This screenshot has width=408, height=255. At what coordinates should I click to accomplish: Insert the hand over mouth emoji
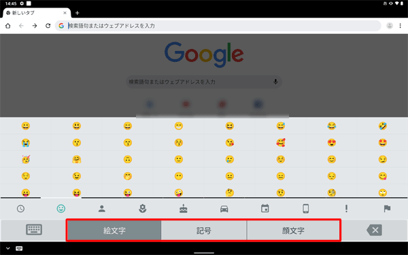[128, 176]
